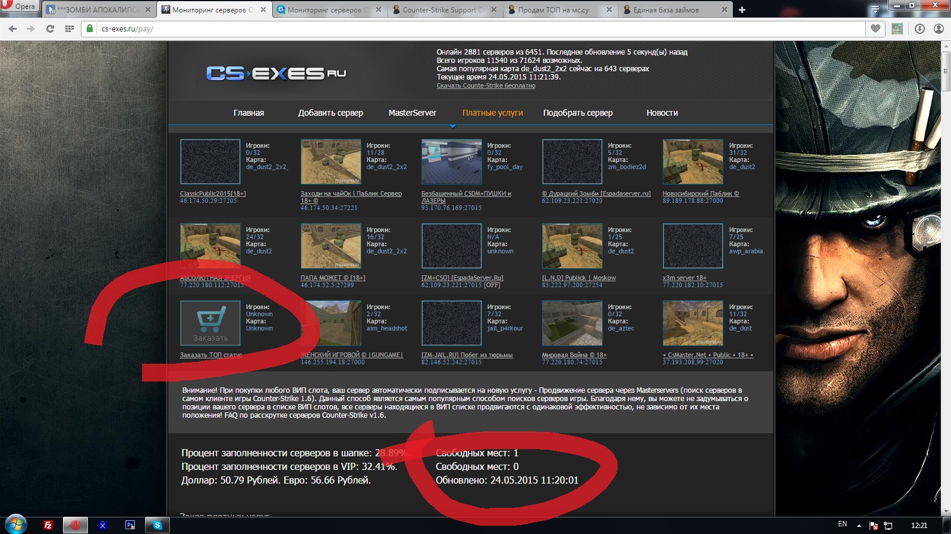Open Photoshop from the taskbar
Screen dimensions: 951x534
coord(130,525)
